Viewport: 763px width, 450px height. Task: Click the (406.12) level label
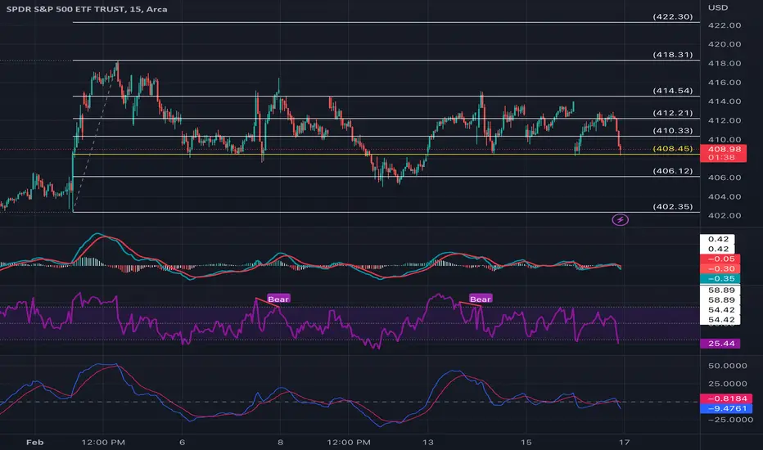(x=672, y=171)
